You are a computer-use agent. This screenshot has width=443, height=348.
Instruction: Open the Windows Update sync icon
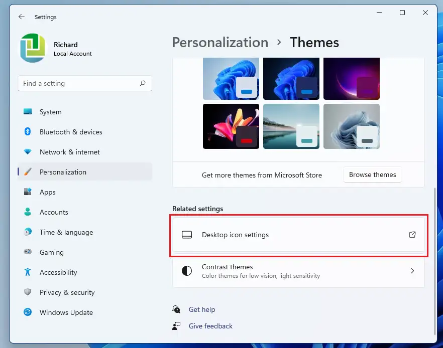pyautogui.click(x=28, y=312)
